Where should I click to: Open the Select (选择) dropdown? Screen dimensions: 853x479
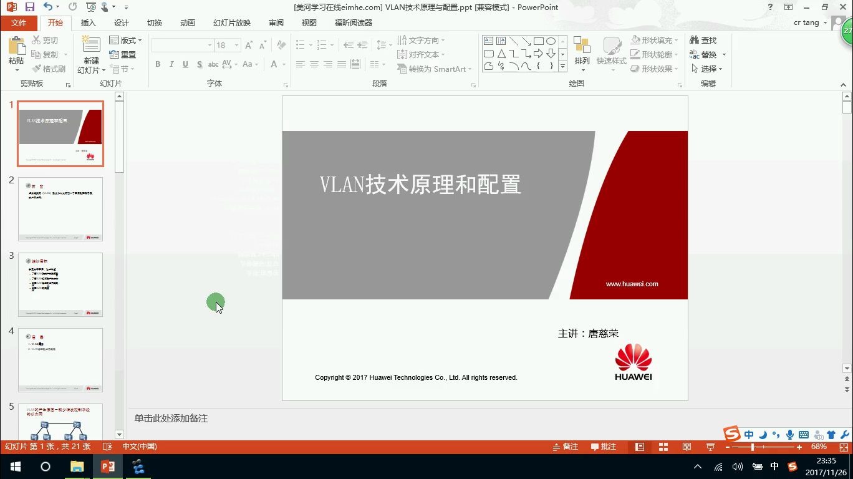[706, 69]
